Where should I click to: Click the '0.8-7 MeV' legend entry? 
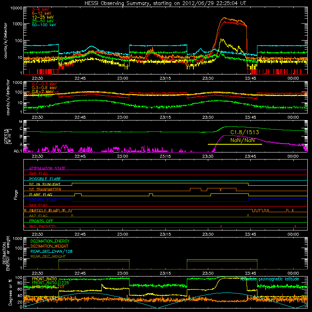click(43, 92)
